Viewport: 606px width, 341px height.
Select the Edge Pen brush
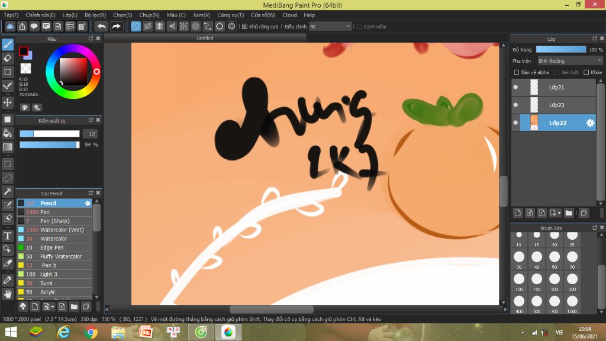point(54,247)
